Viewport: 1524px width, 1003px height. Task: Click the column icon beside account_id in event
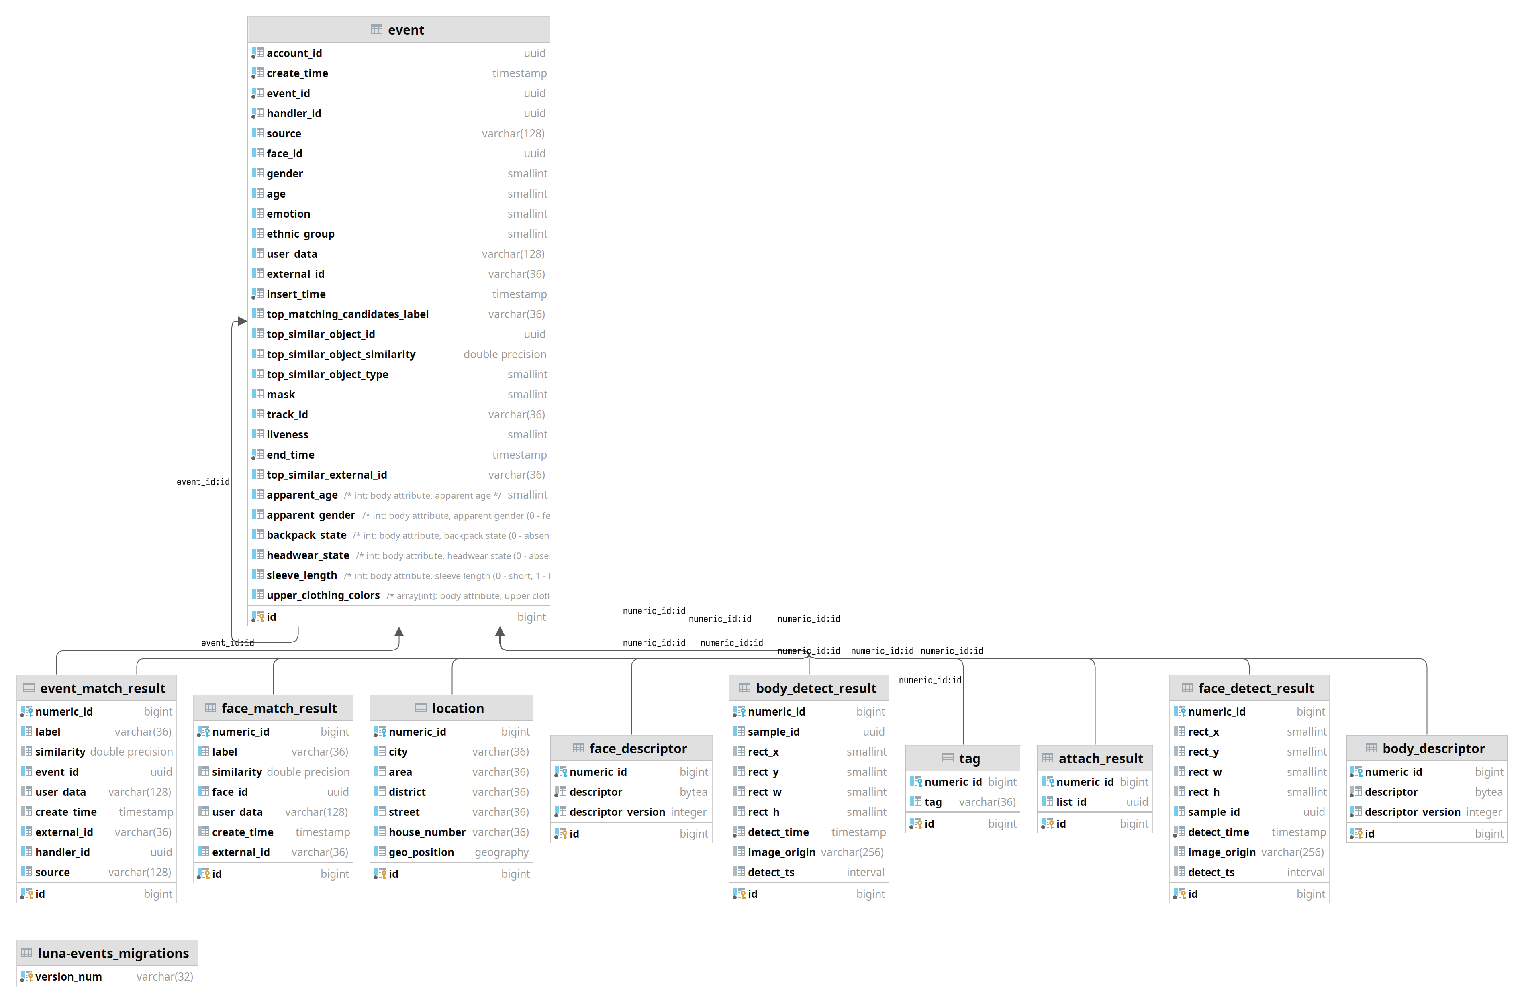click(x=258, y=53)
